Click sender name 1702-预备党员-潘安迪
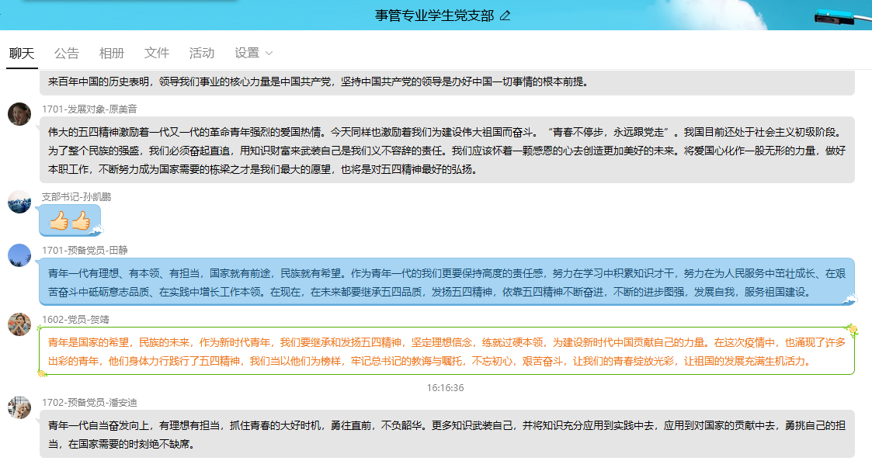872x461 pixels. (x=89, y=402)
